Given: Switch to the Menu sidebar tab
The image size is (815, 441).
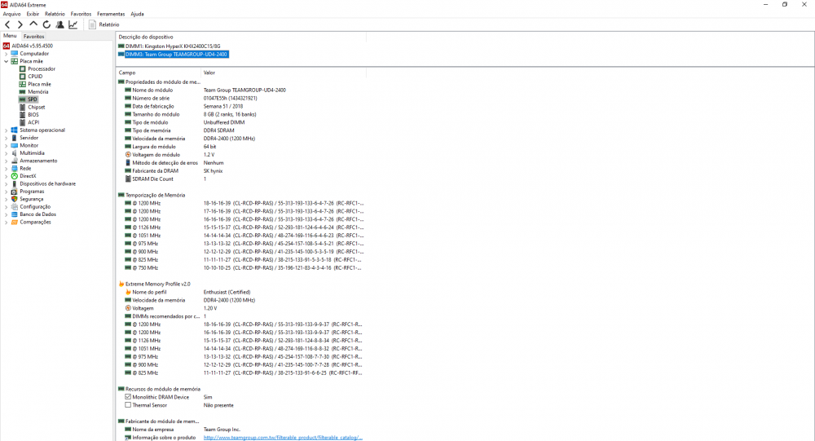Looking at the screenshot, I should click(x=10, y=36).
